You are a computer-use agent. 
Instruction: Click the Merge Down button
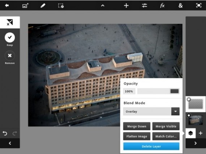pos(137,126)
